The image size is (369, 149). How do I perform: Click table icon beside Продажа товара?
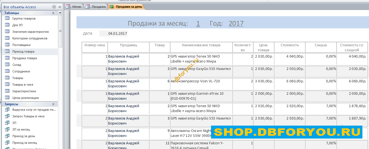(7, 58)
